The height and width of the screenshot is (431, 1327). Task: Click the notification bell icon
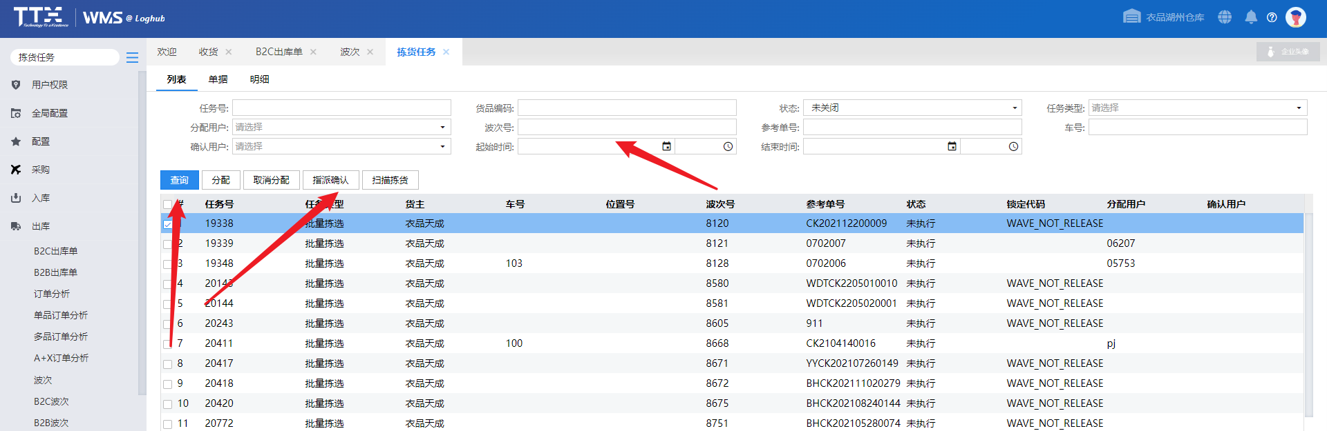(1250, 17)
